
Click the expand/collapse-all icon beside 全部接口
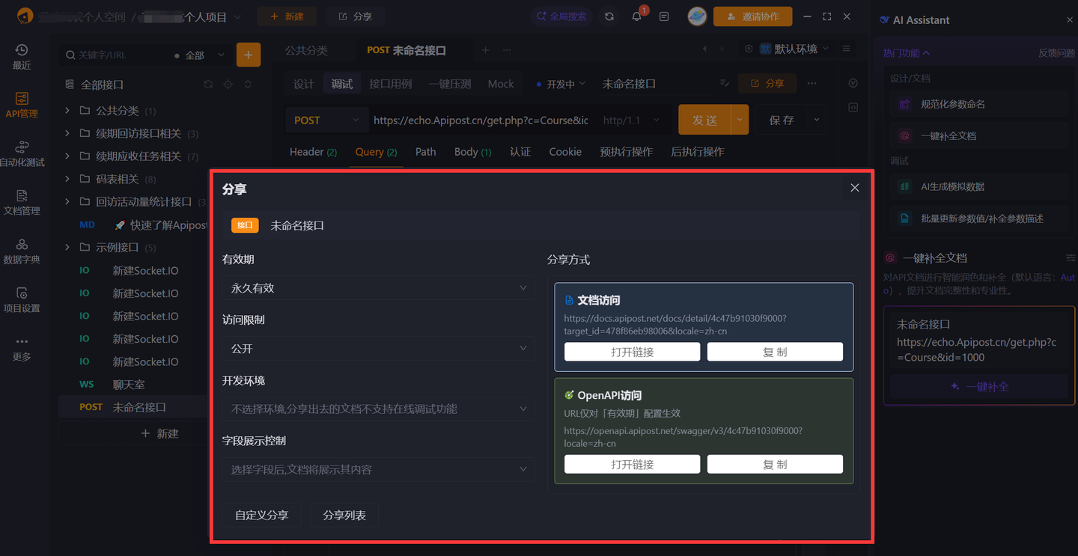(x=248, y=85)
